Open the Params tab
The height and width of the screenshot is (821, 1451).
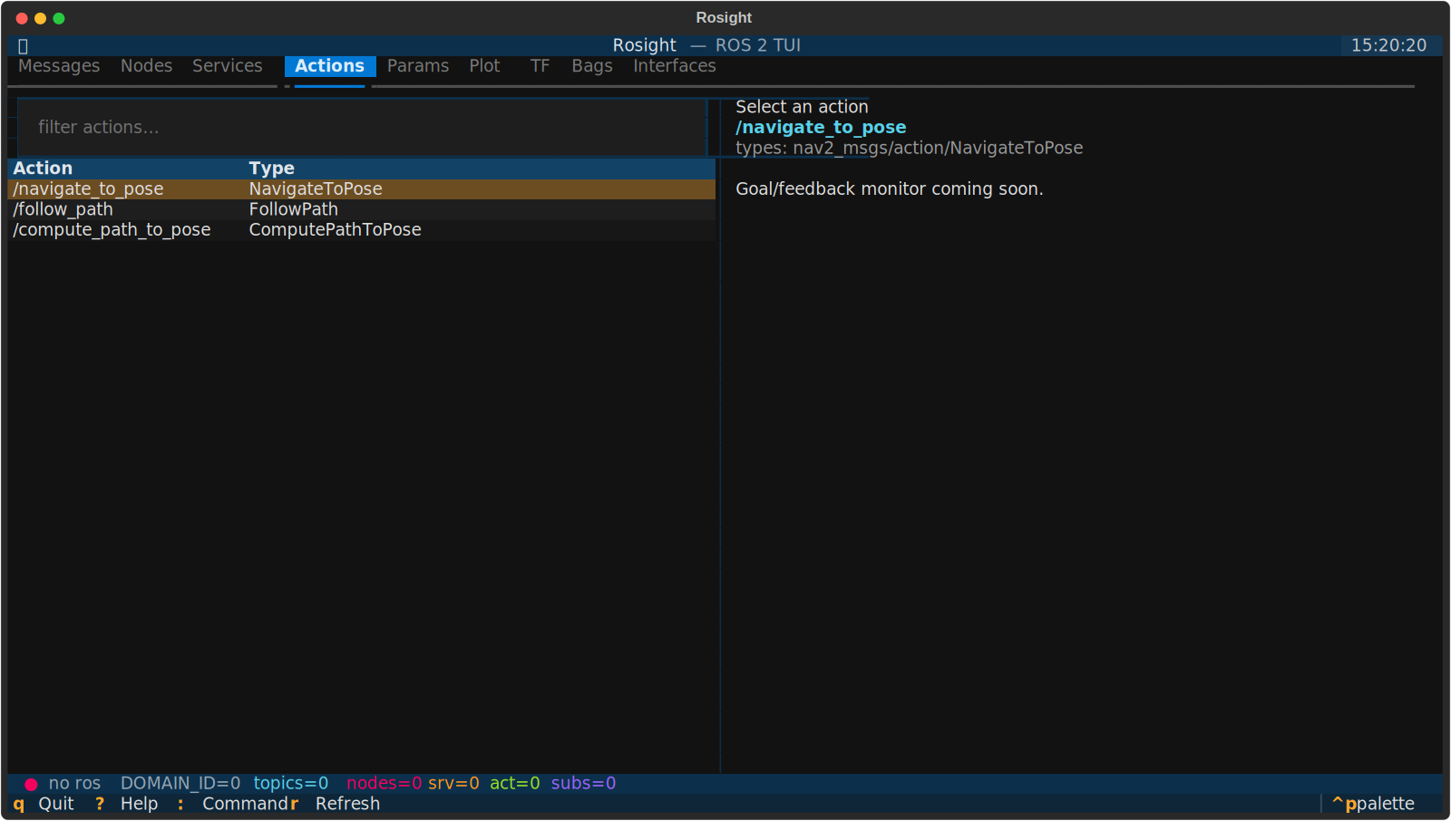point(418,66)
